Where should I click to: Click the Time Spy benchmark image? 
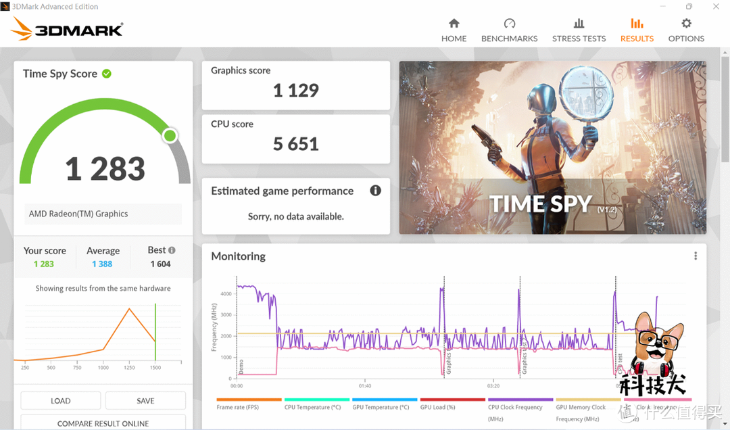point(552,147)
